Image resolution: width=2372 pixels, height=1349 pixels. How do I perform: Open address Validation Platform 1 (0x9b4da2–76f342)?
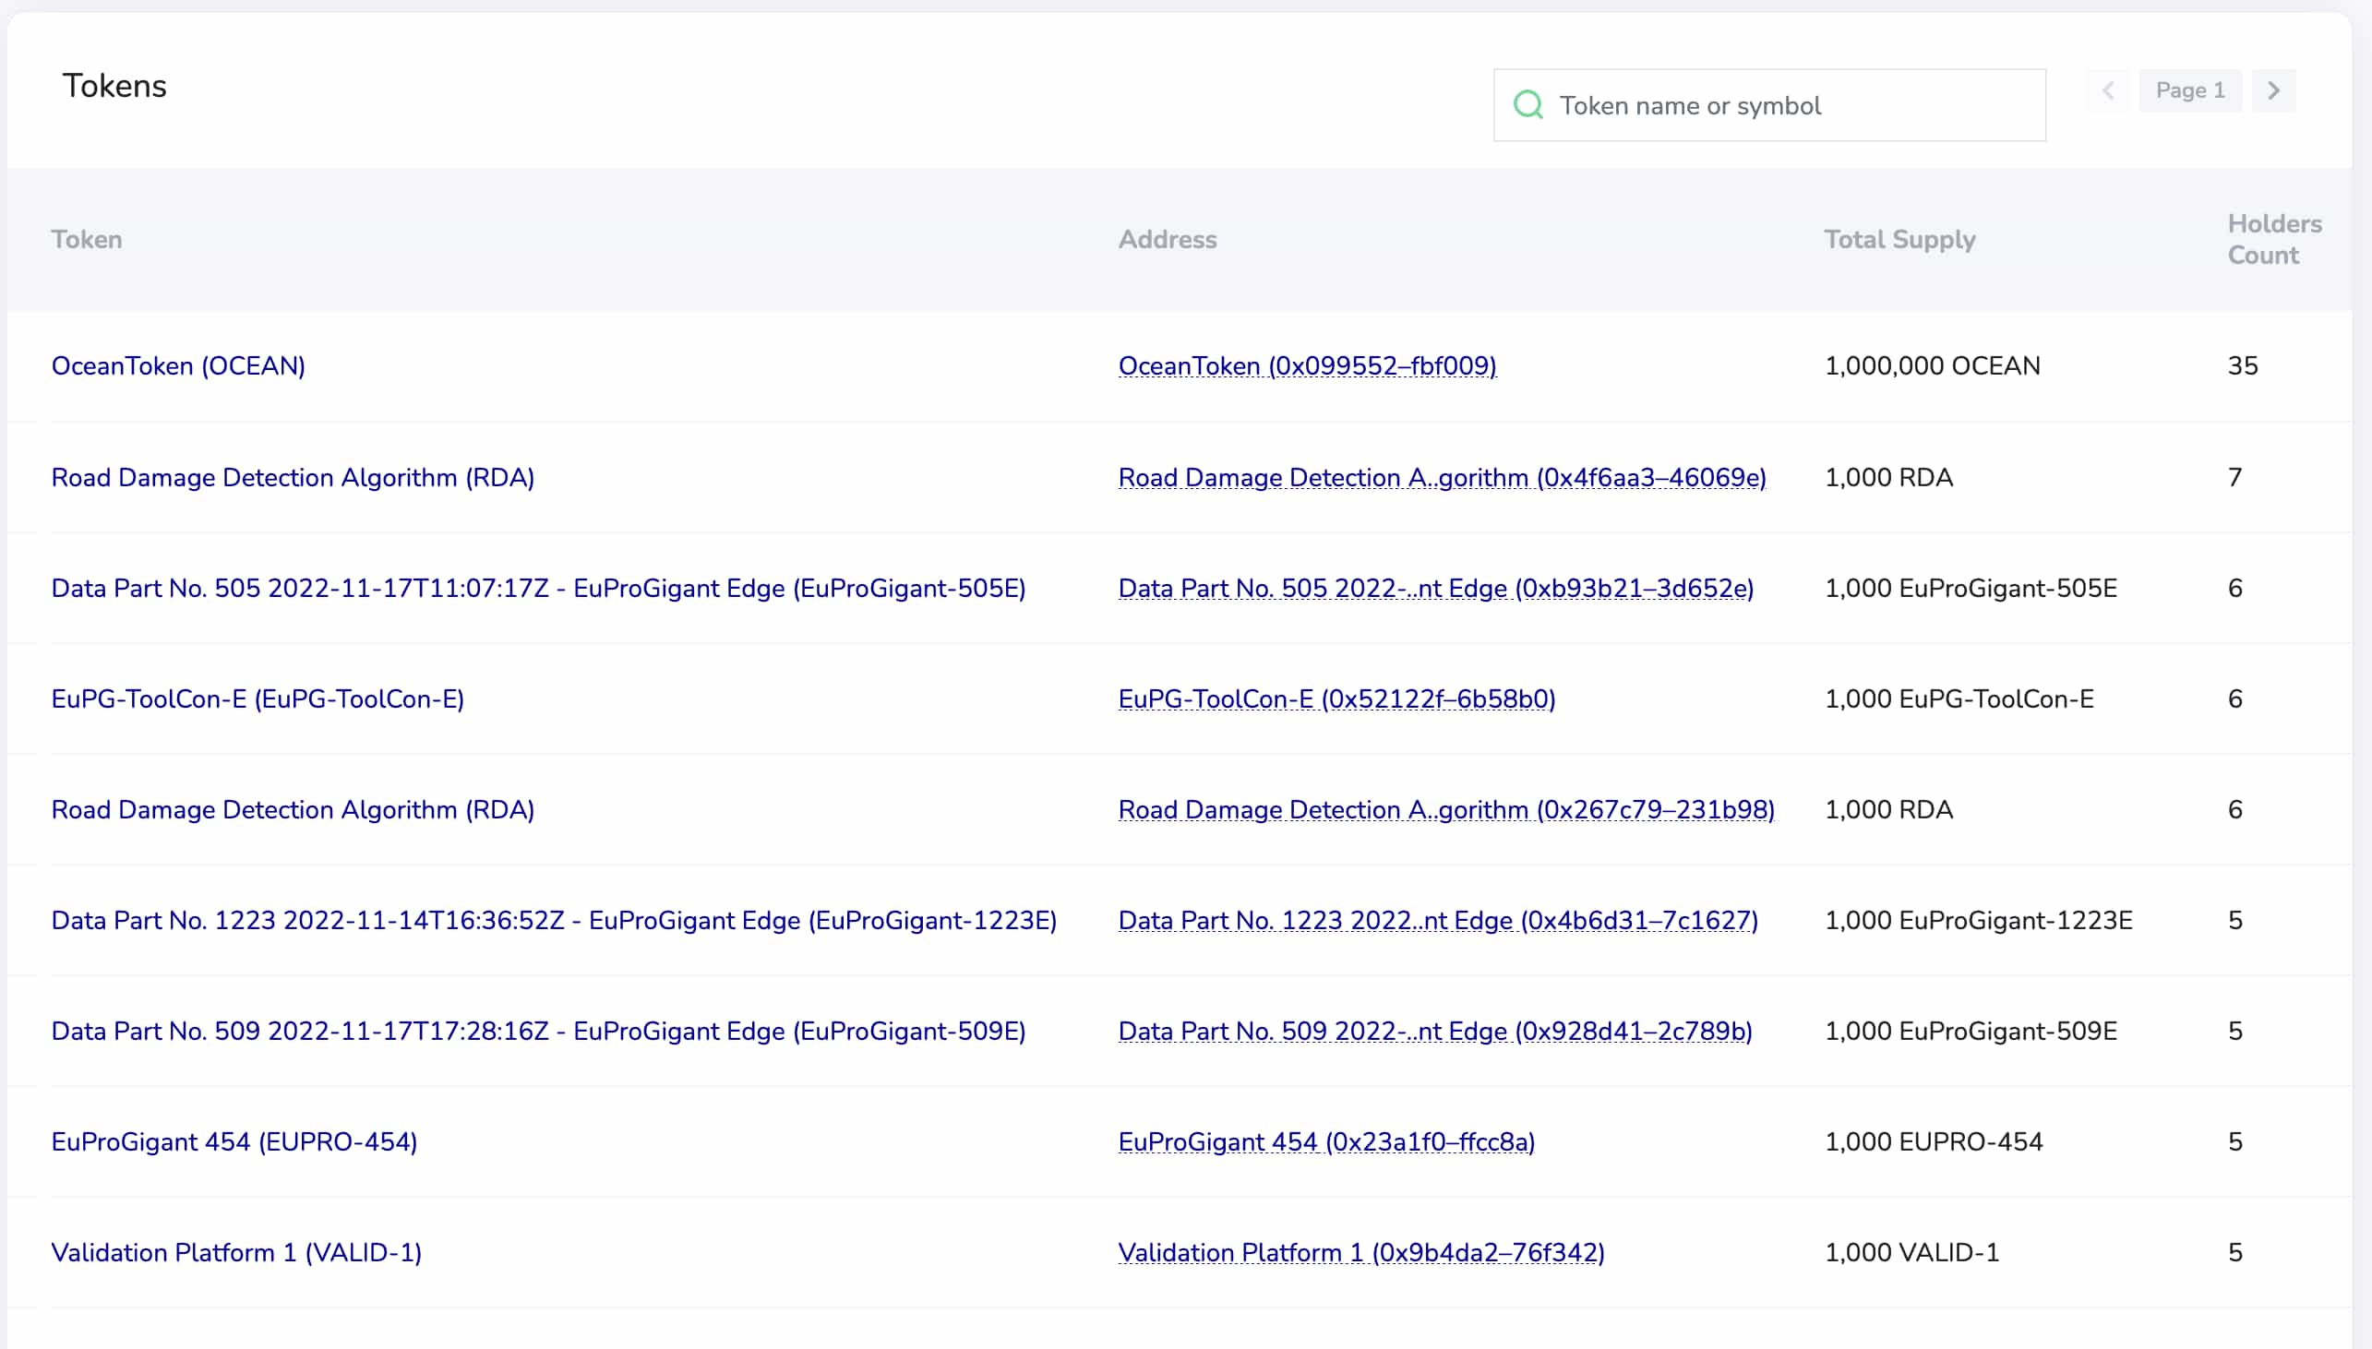[x=1361, y=1253]
